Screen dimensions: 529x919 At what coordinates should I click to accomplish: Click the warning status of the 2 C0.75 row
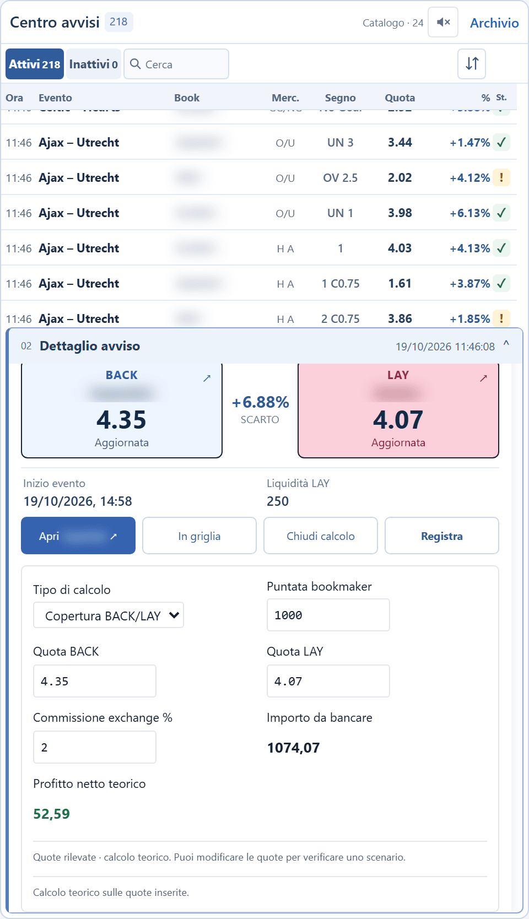[x=501, y=318]
